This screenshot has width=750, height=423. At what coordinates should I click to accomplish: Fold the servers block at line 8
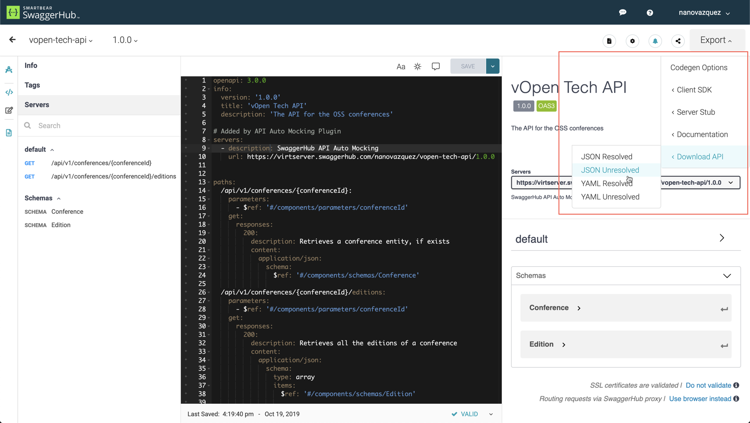pos(208,140)
